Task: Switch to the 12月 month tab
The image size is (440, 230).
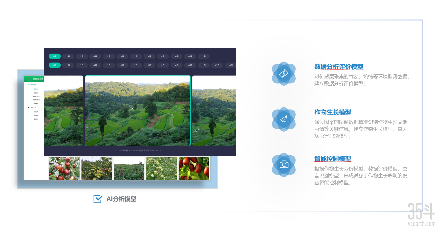Action: click(204, 56)
